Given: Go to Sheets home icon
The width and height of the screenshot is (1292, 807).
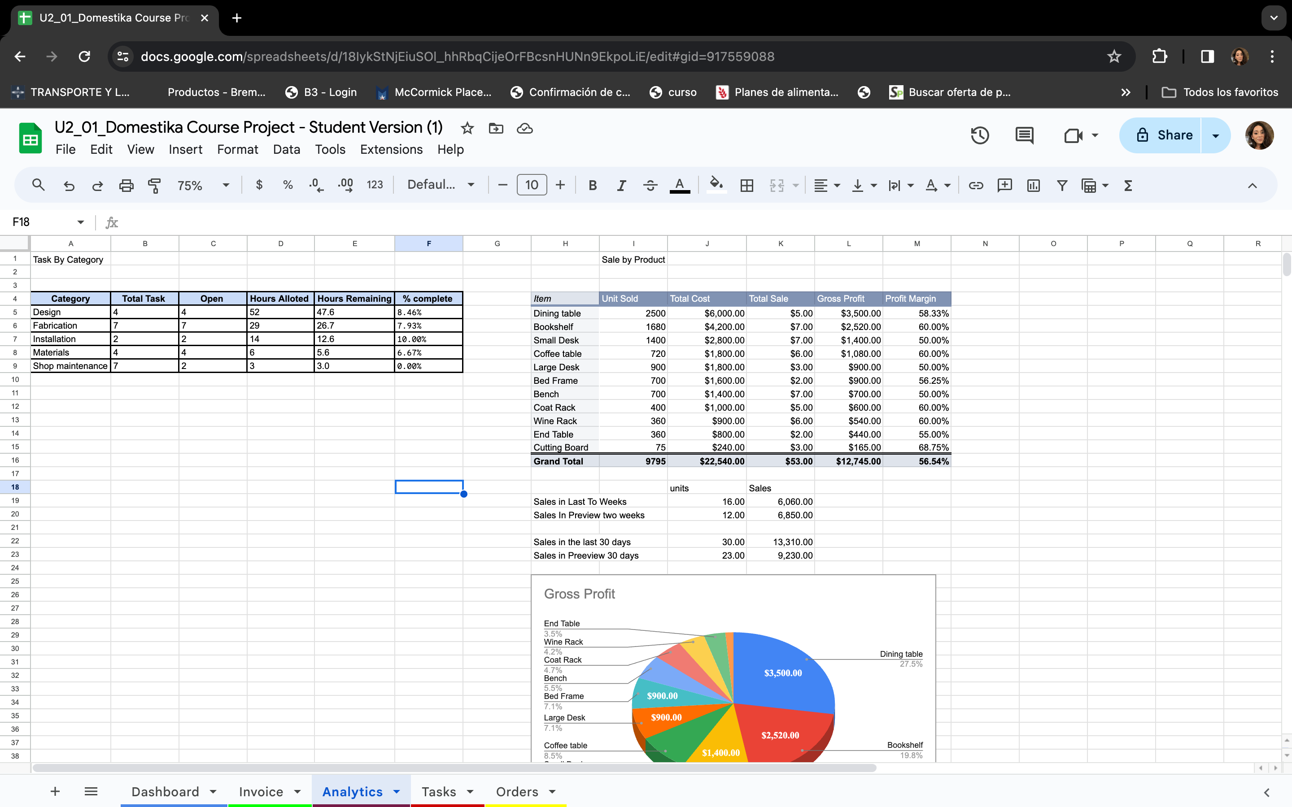Looking at the screenshot, I should pyautogui.click(x=31, y=138).
